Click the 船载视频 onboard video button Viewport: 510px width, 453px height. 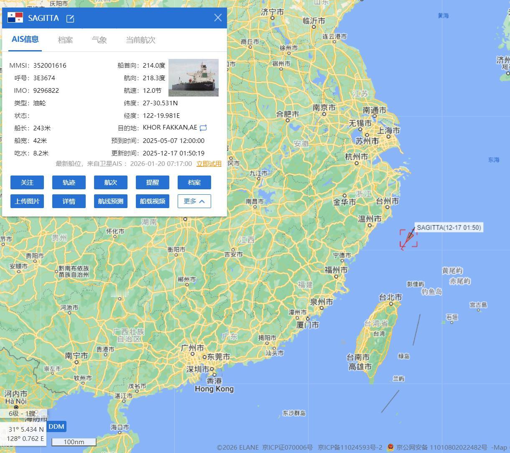click(153, 201)
